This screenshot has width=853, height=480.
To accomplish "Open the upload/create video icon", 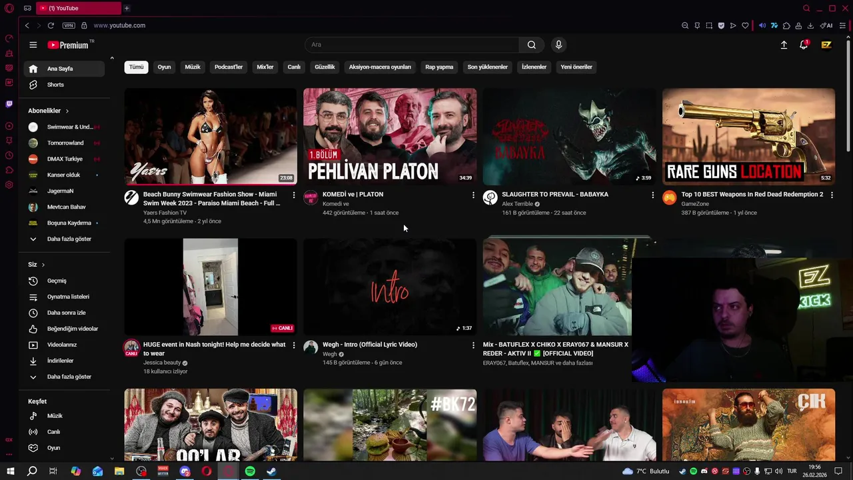I will tap(784, 45).
